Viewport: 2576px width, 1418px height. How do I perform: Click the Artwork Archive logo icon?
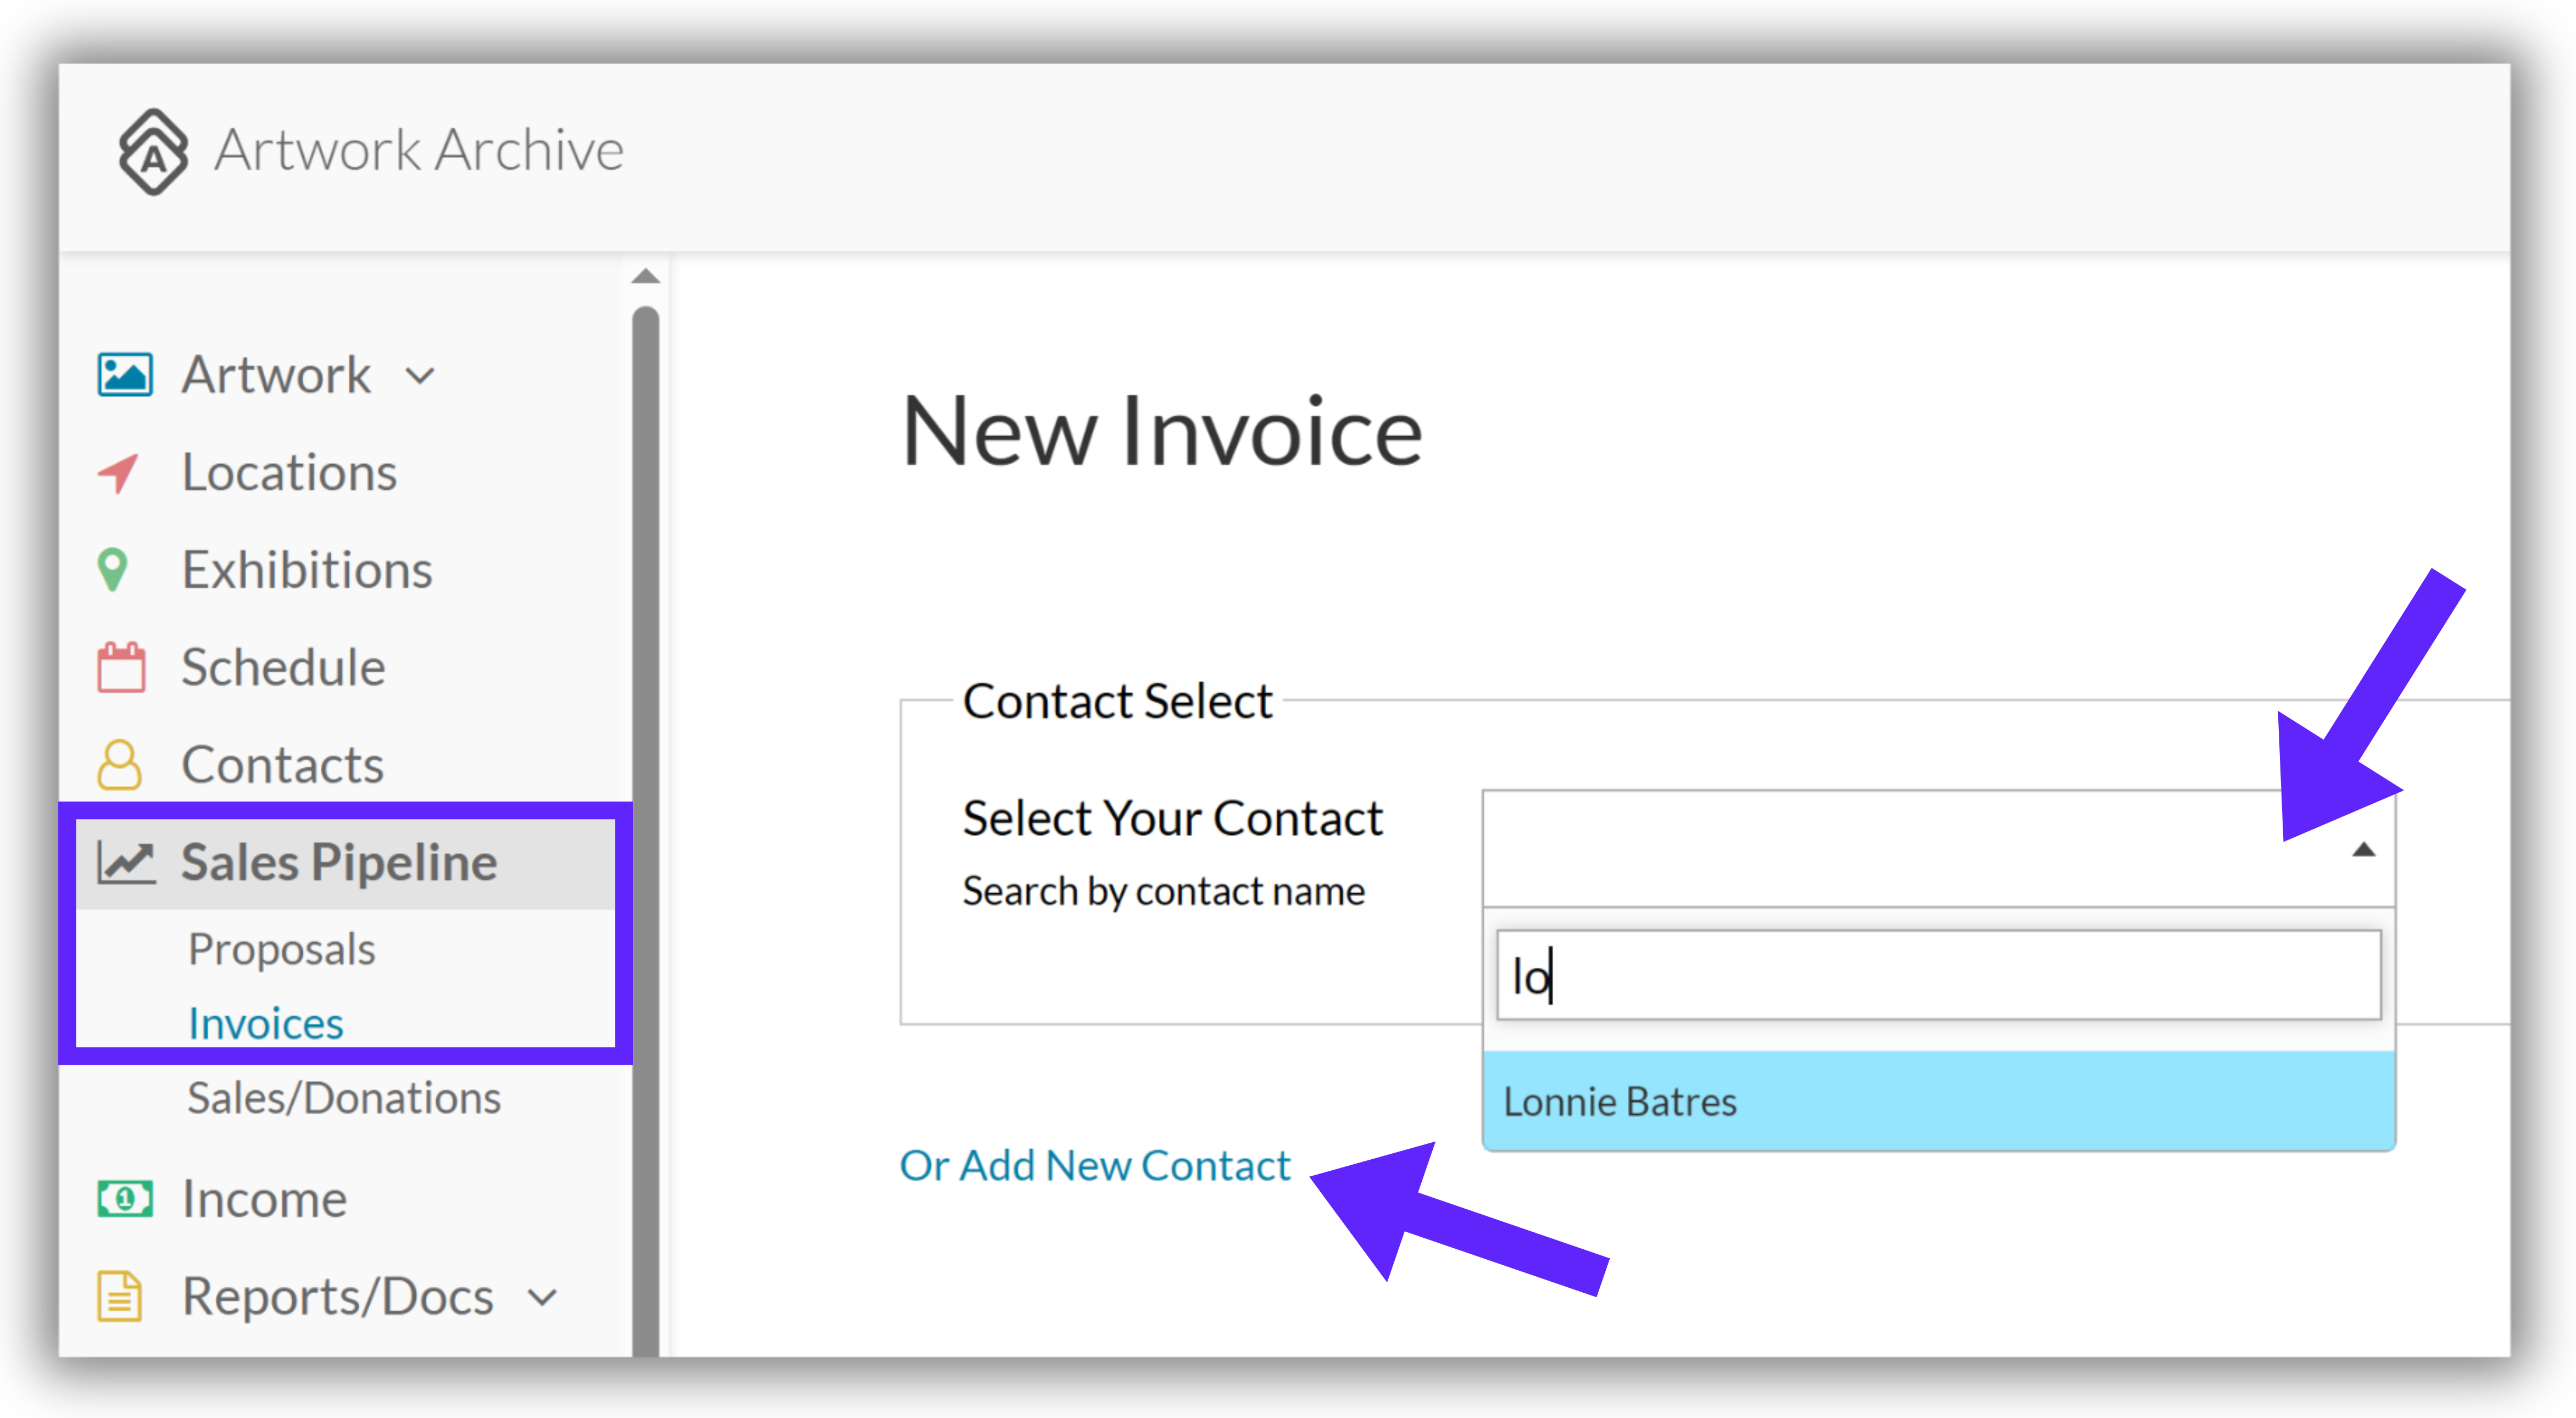click(153, 151)
